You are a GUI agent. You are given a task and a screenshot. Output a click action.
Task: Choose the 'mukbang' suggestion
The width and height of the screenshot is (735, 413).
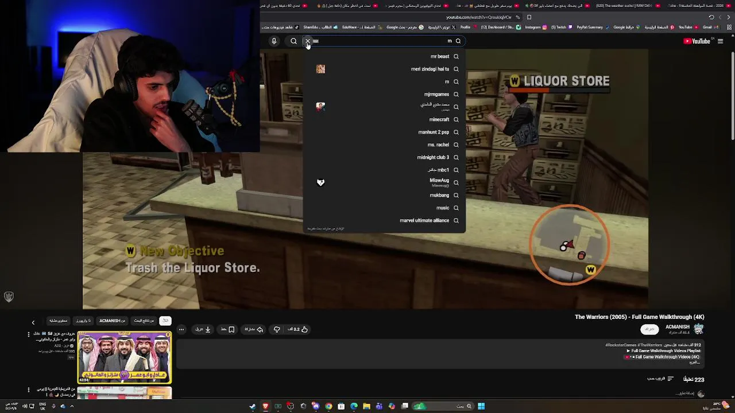pyautogui.click(x=385, y=195)
